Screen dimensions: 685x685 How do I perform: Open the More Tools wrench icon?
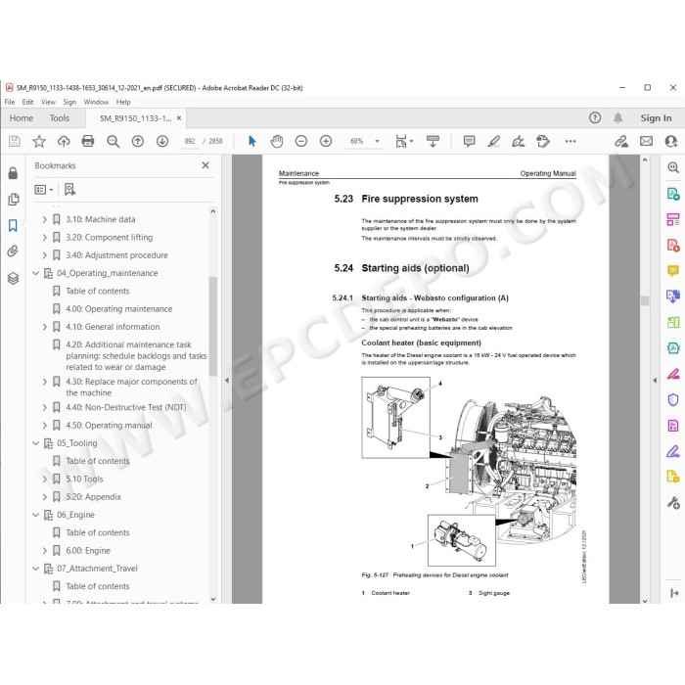click(673, 503)
